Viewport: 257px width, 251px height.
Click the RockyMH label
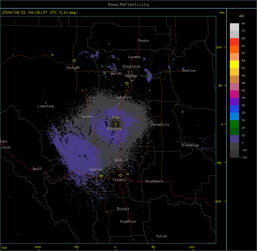coord(73,68)
